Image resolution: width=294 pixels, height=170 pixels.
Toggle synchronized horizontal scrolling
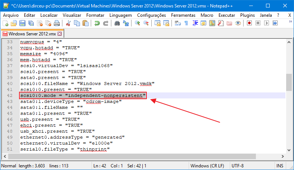pos(166,23)
